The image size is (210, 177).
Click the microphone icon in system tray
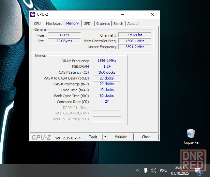[x=145, y=170]
